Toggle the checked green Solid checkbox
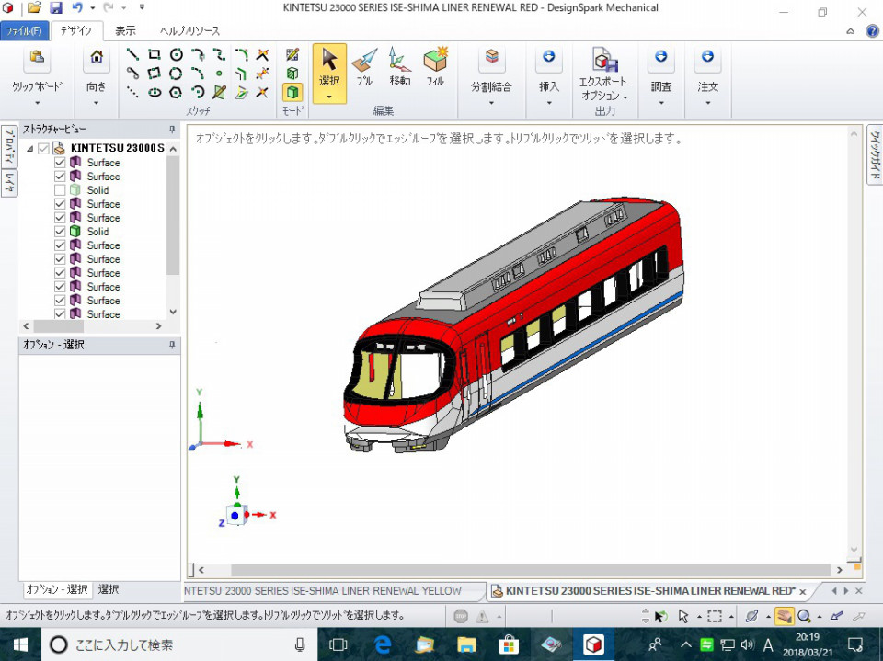This screenshot has width=883, height=661. 60,232
